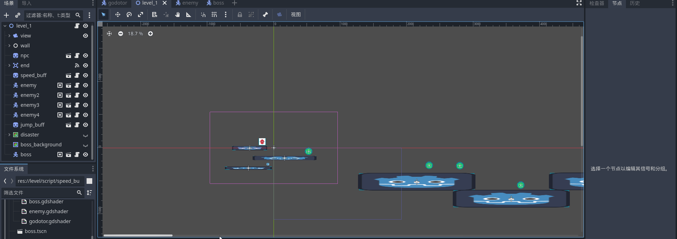Expand the disaster node children

[9, 135]
